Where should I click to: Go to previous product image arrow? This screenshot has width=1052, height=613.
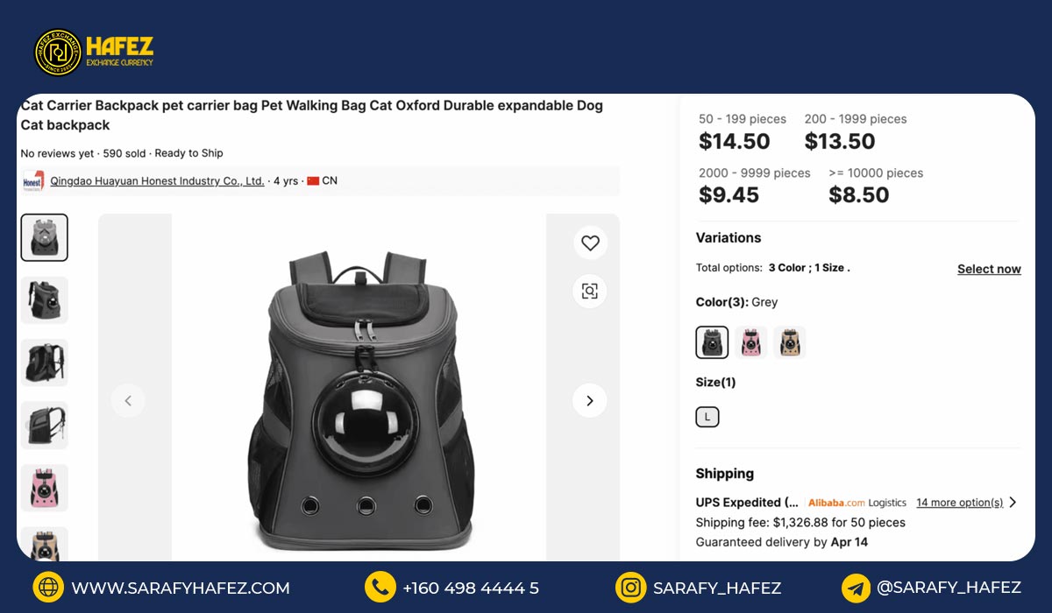pyautogui.click(x=128, y=400)
